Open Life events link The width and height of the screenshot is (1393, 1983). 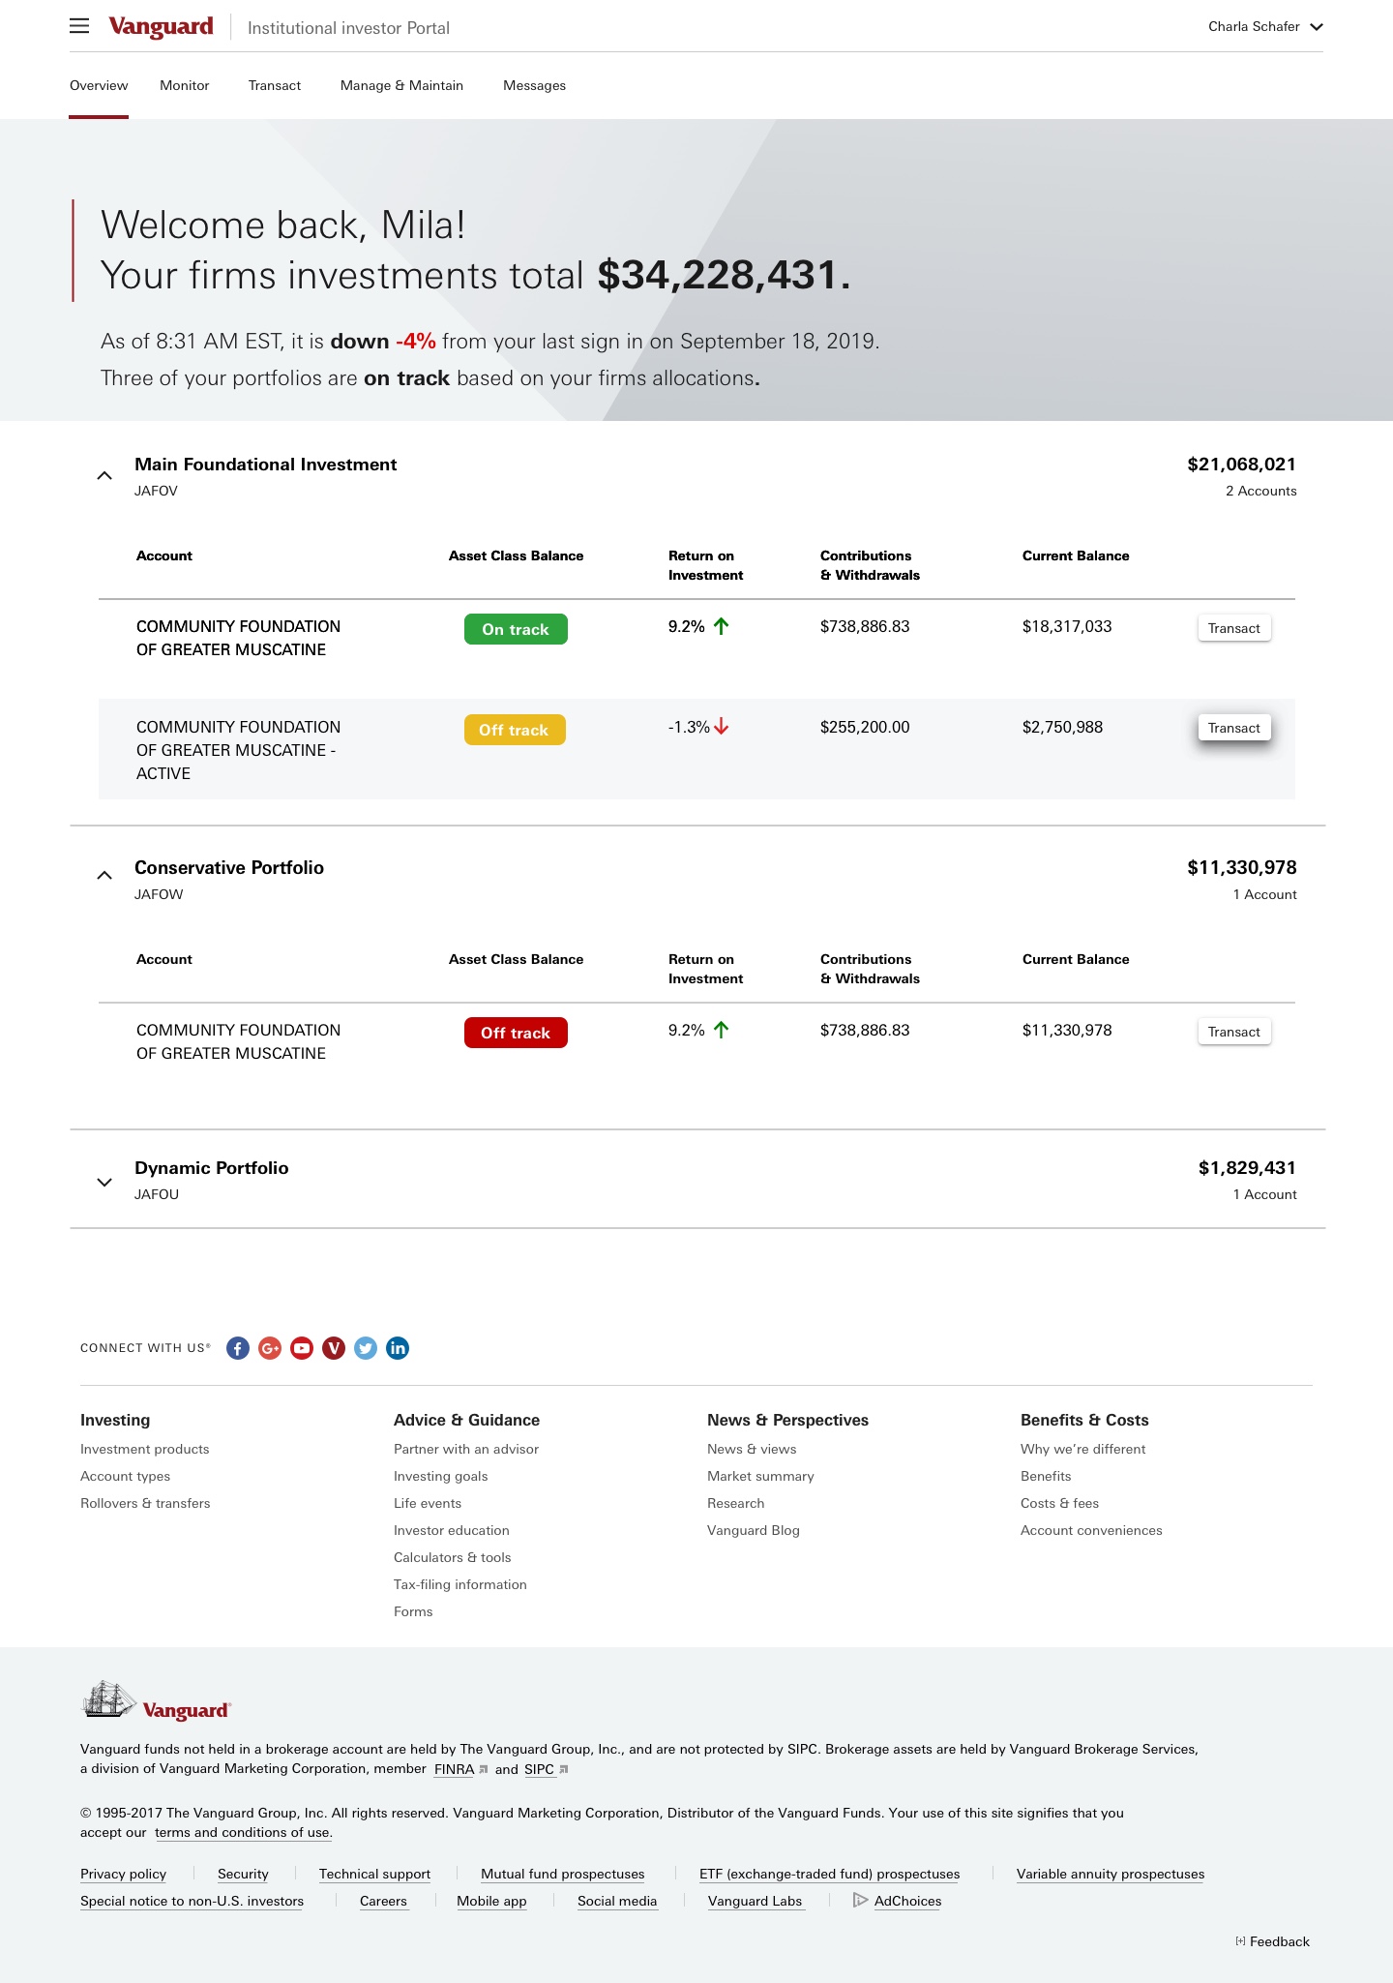428,1503
